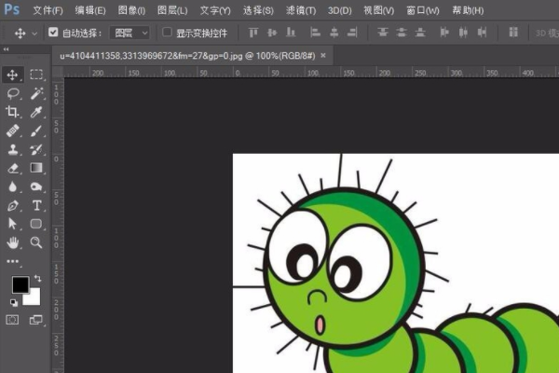Select the Rectangular Marquee tool
The height and width of the screenshot is (373, 559).
click(x=36, y=75)
